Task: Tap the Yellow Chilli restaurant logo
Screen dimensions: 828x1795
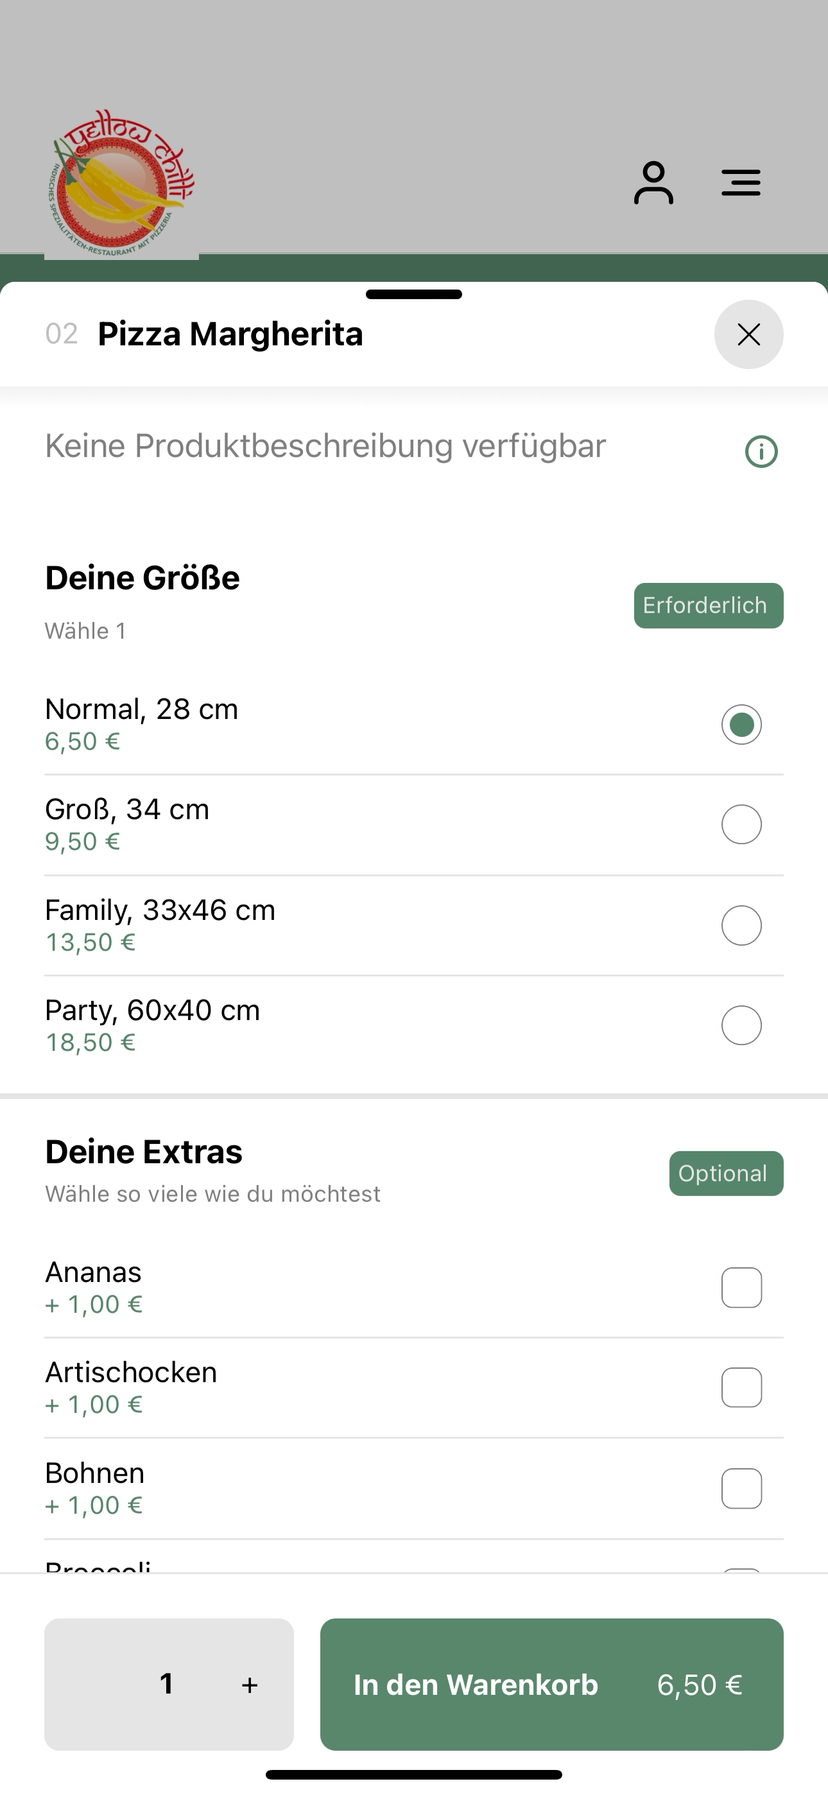Action: (x=121, y=183)
